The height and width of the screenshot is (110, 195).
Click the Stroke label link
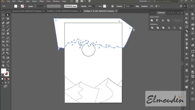click(x=30, y=6)
